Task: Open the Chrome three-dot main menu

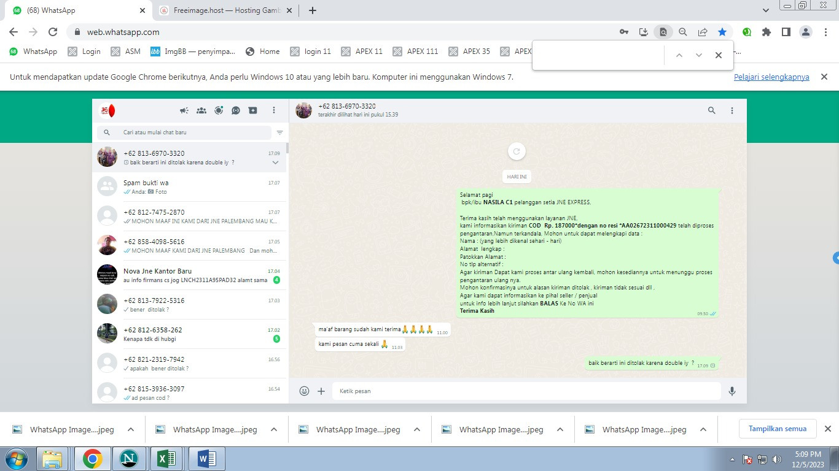Action: (x=825, y=32)
